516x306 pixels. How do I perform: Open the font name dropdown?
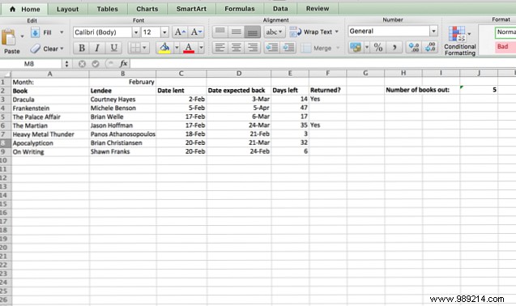136,32
